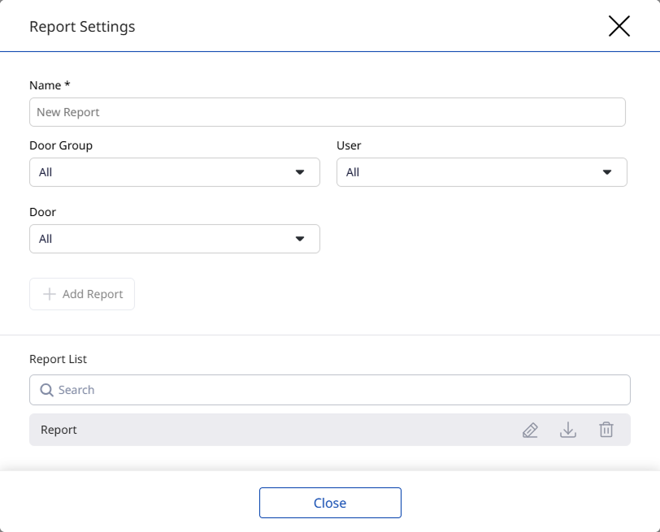Focus the Name input field
The image size is (660, 532).
tap(327, 112)
